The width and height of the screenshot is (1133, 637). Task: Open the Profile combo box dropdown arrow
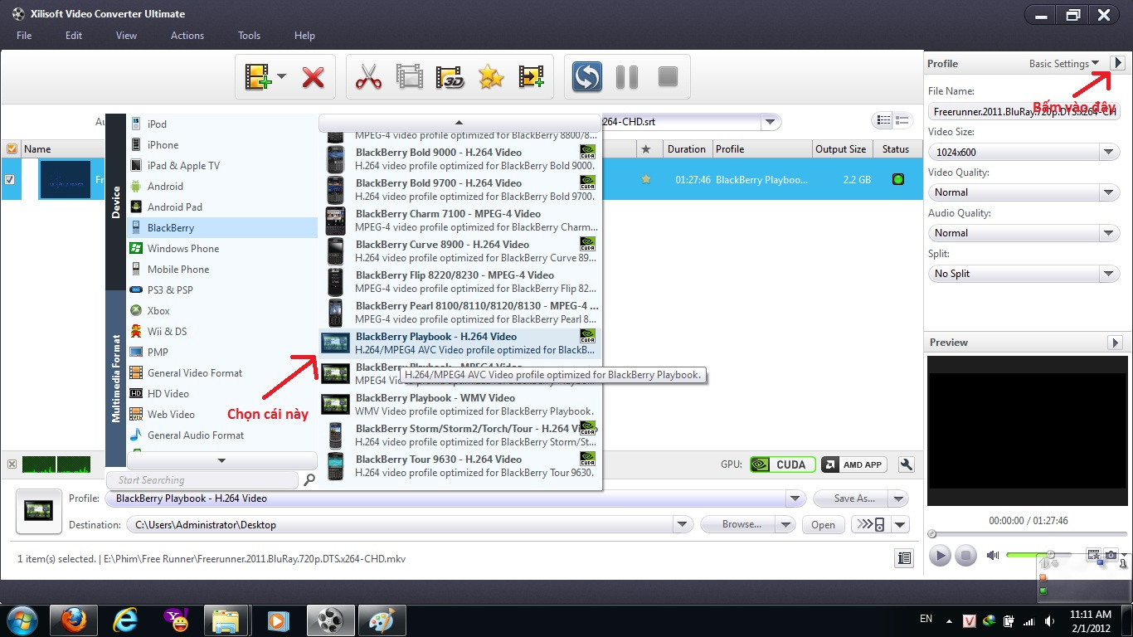[x=795, y=498]
